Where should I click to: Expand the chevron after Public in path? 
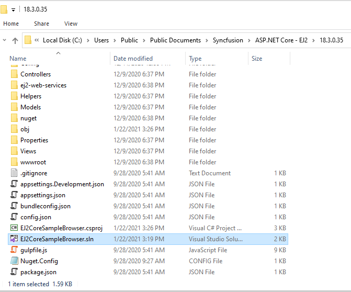tap(144, 40)
